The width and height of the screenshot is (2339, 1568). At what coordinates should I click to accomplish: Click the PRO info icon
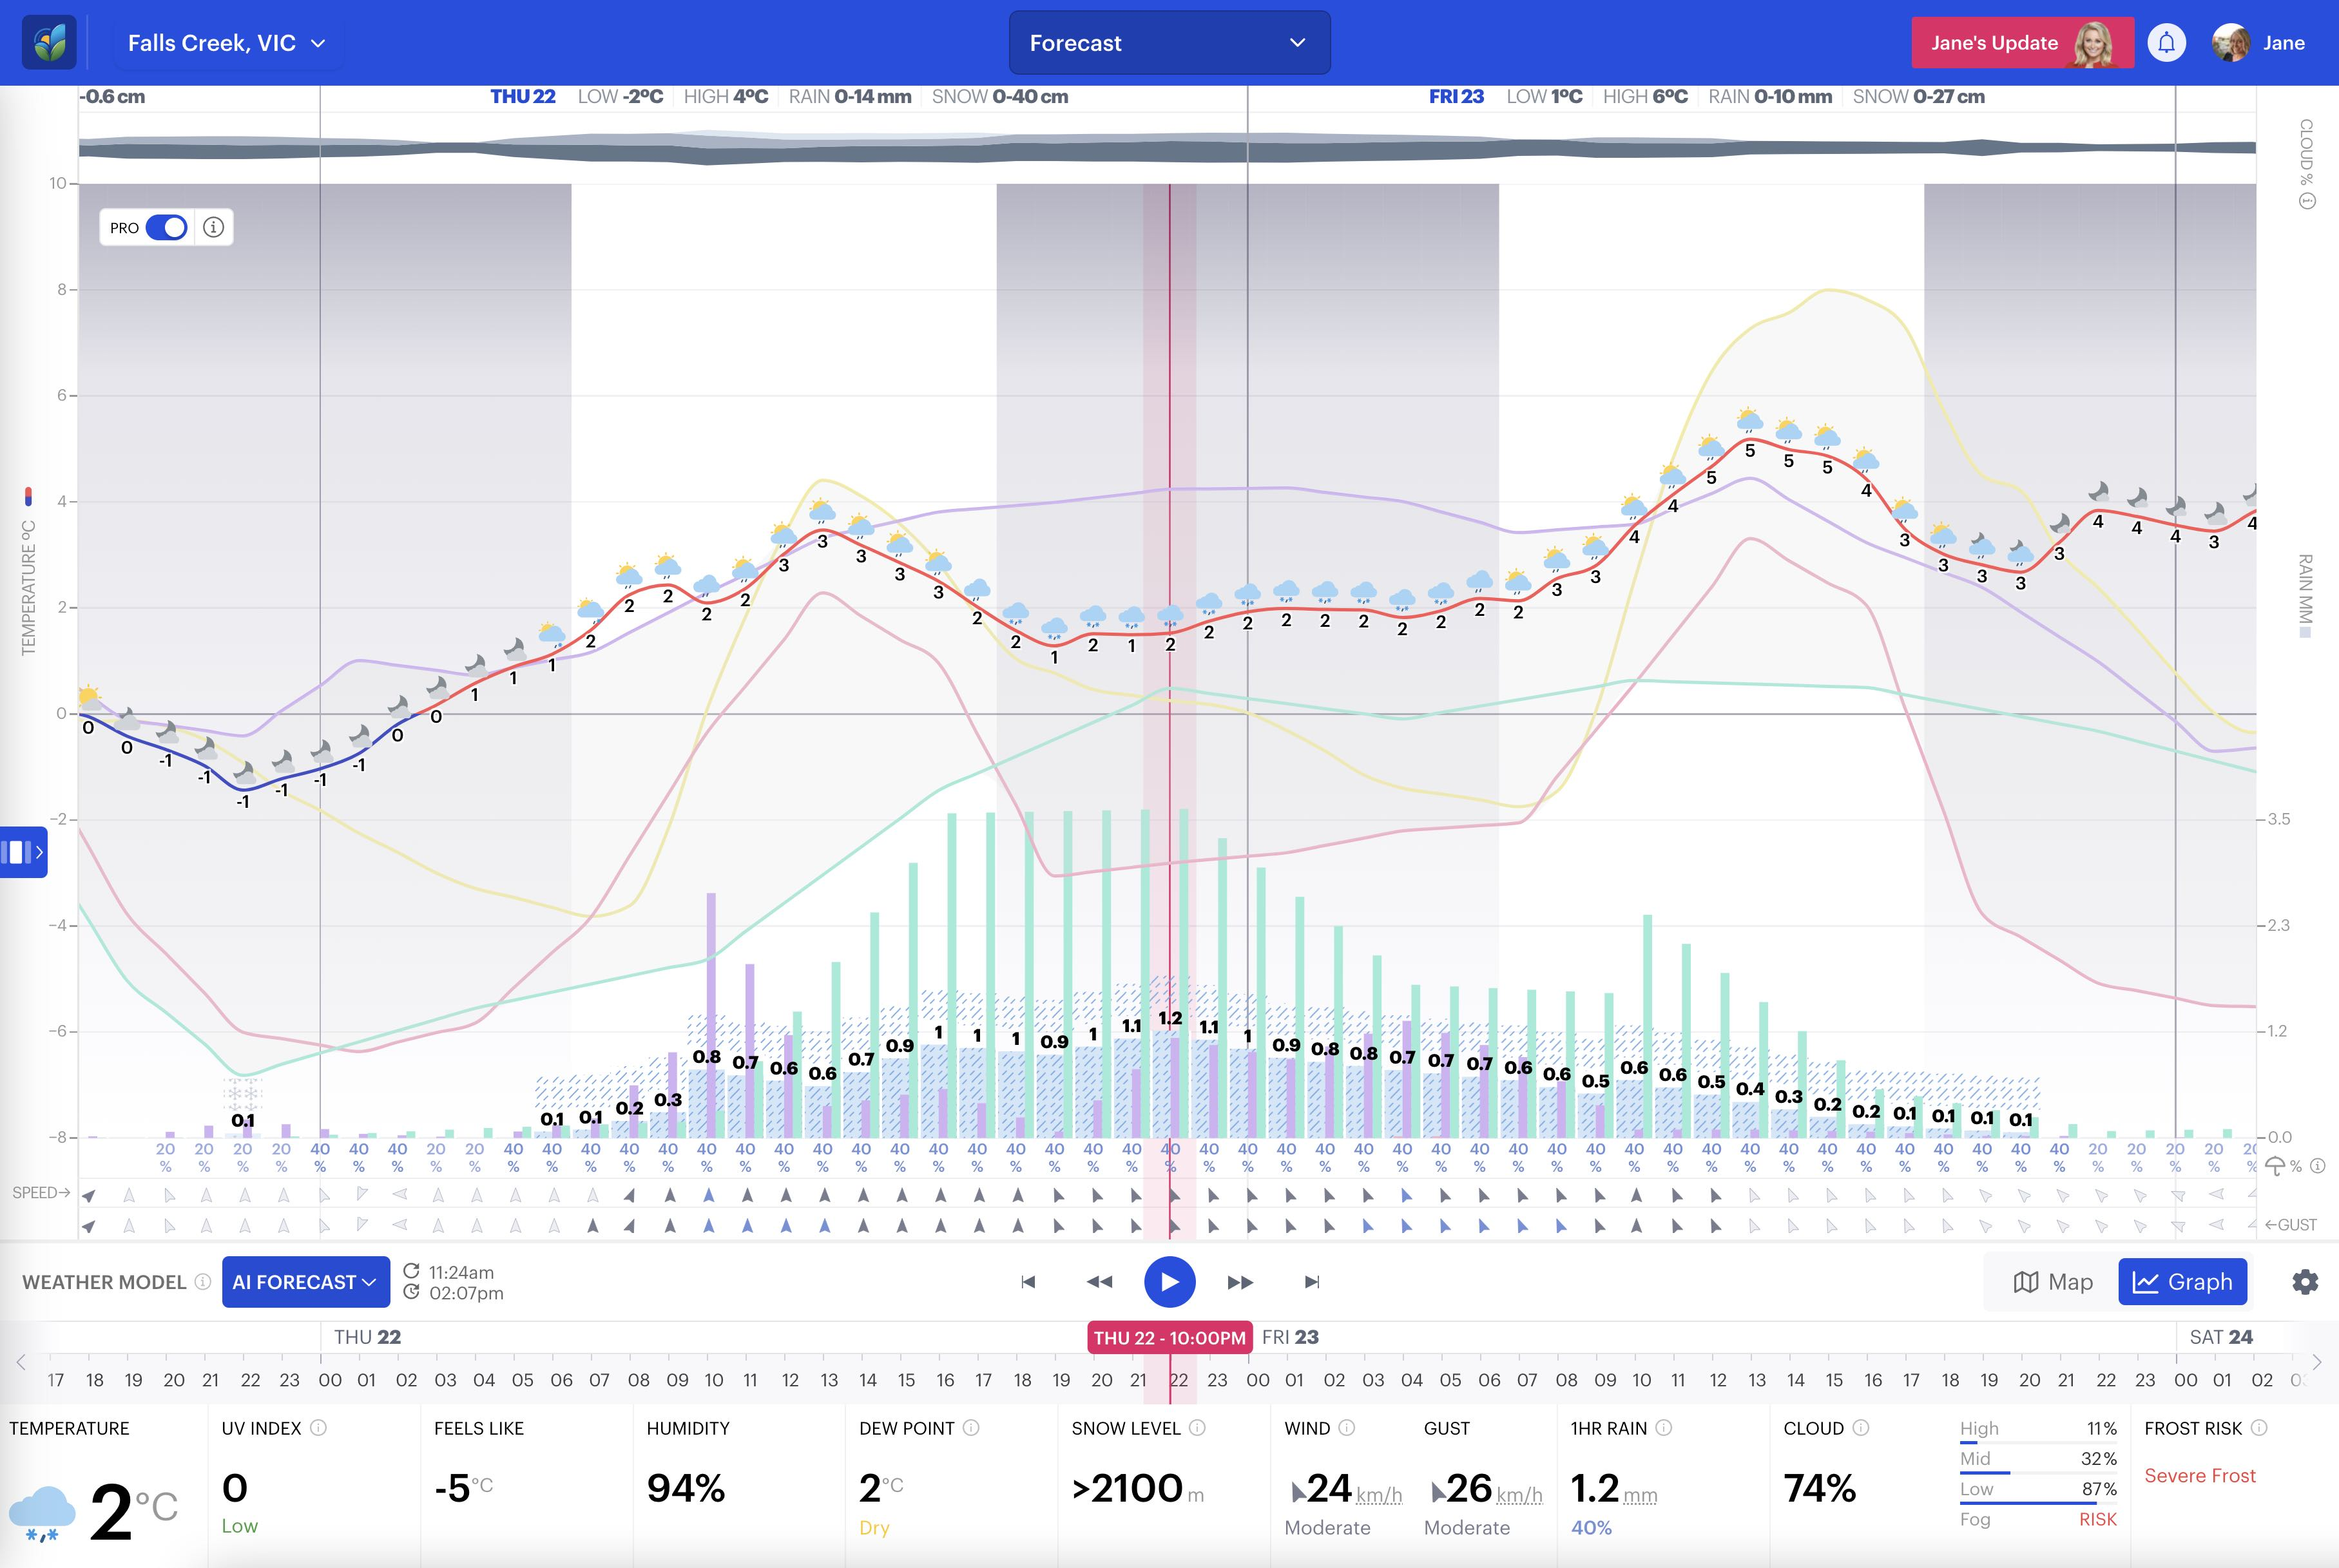[213, 228]
